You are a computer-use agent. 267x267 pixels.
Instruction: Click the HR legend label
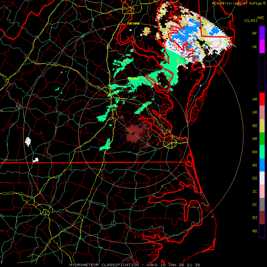(255, 139)
